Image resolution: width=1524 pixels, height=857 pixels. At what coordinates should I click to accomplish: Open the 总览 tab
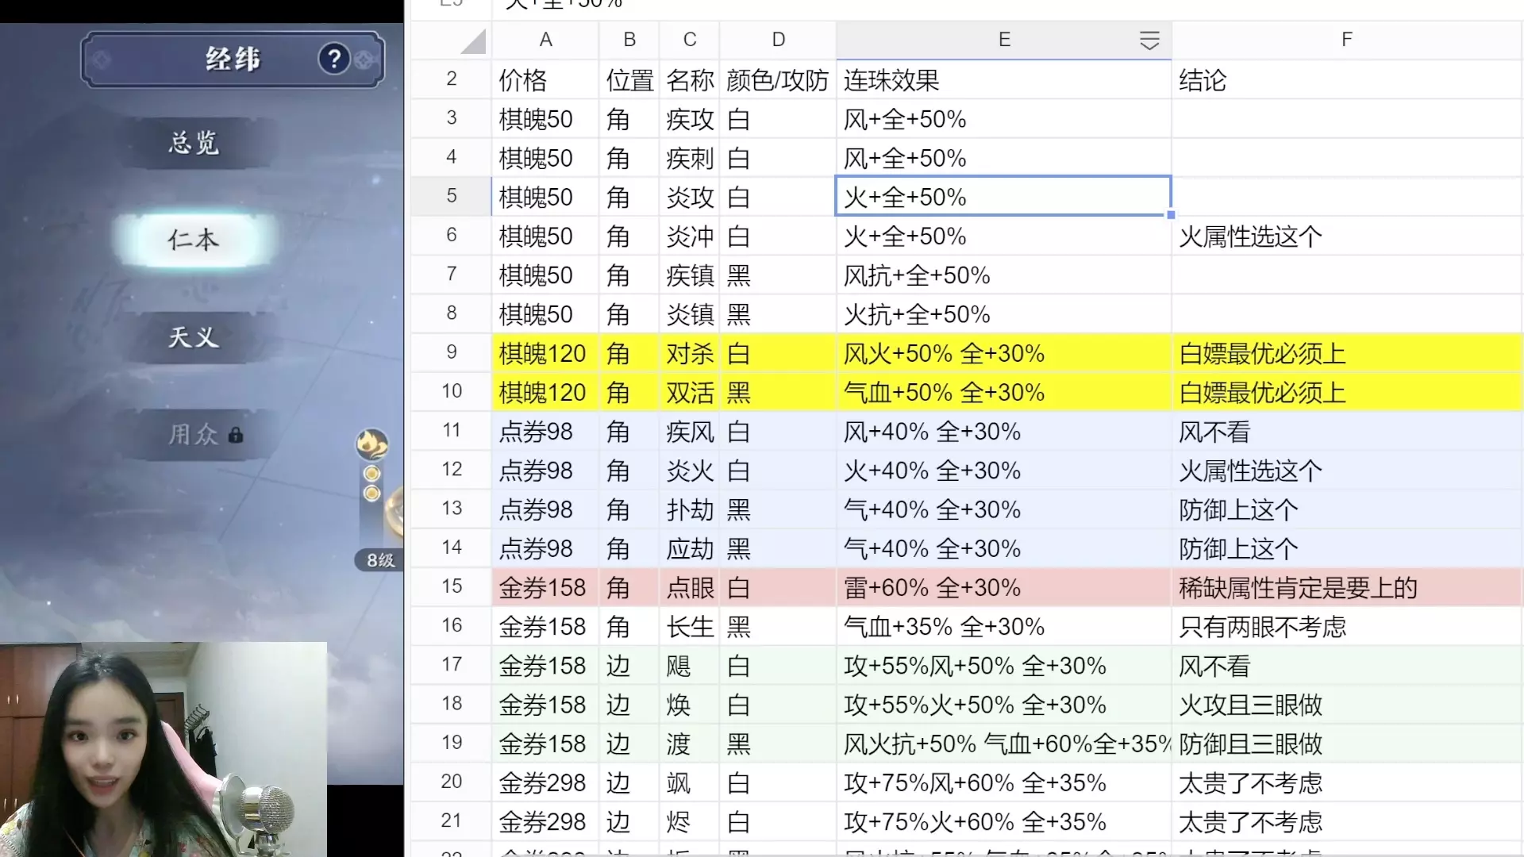[x=194, y=143]
